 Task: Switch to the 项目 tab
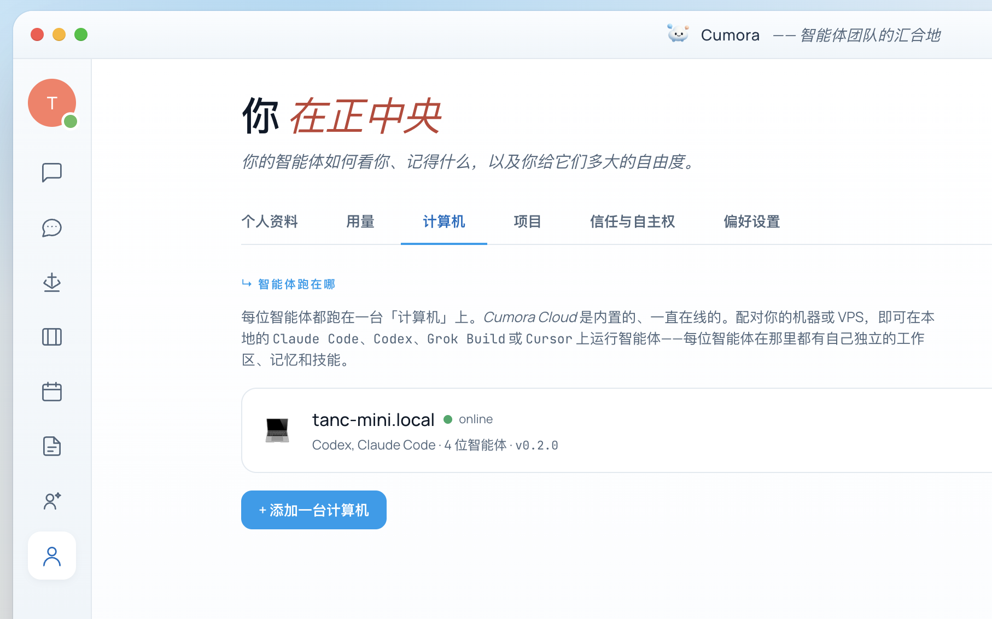point(528,221)
